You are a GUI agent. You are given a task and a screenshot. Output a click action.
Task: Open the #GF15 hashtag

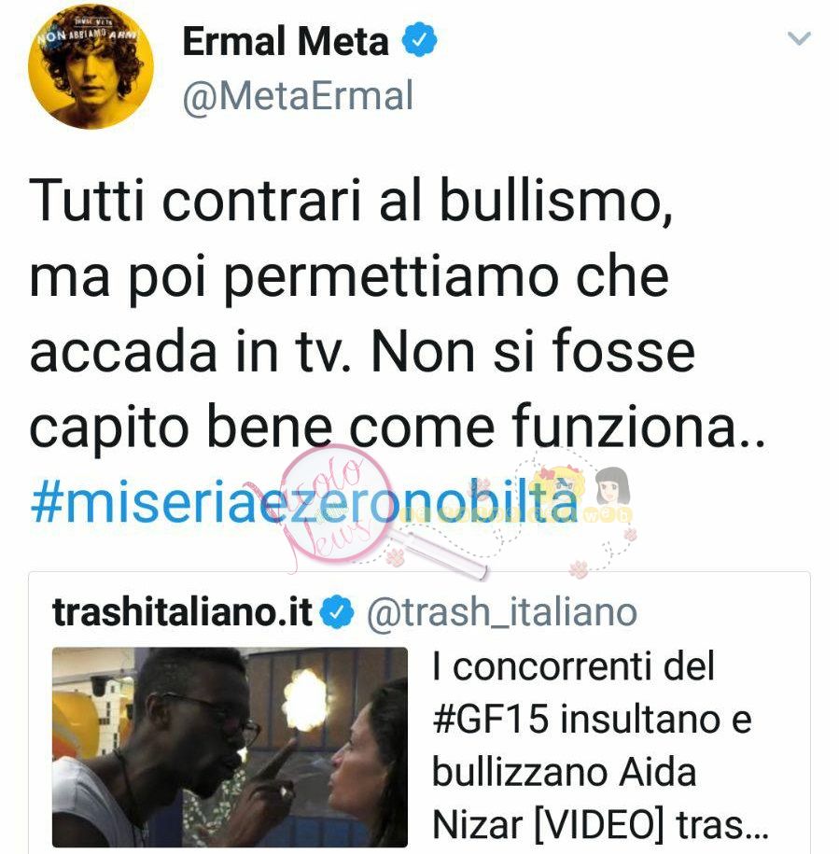[491, 719]
